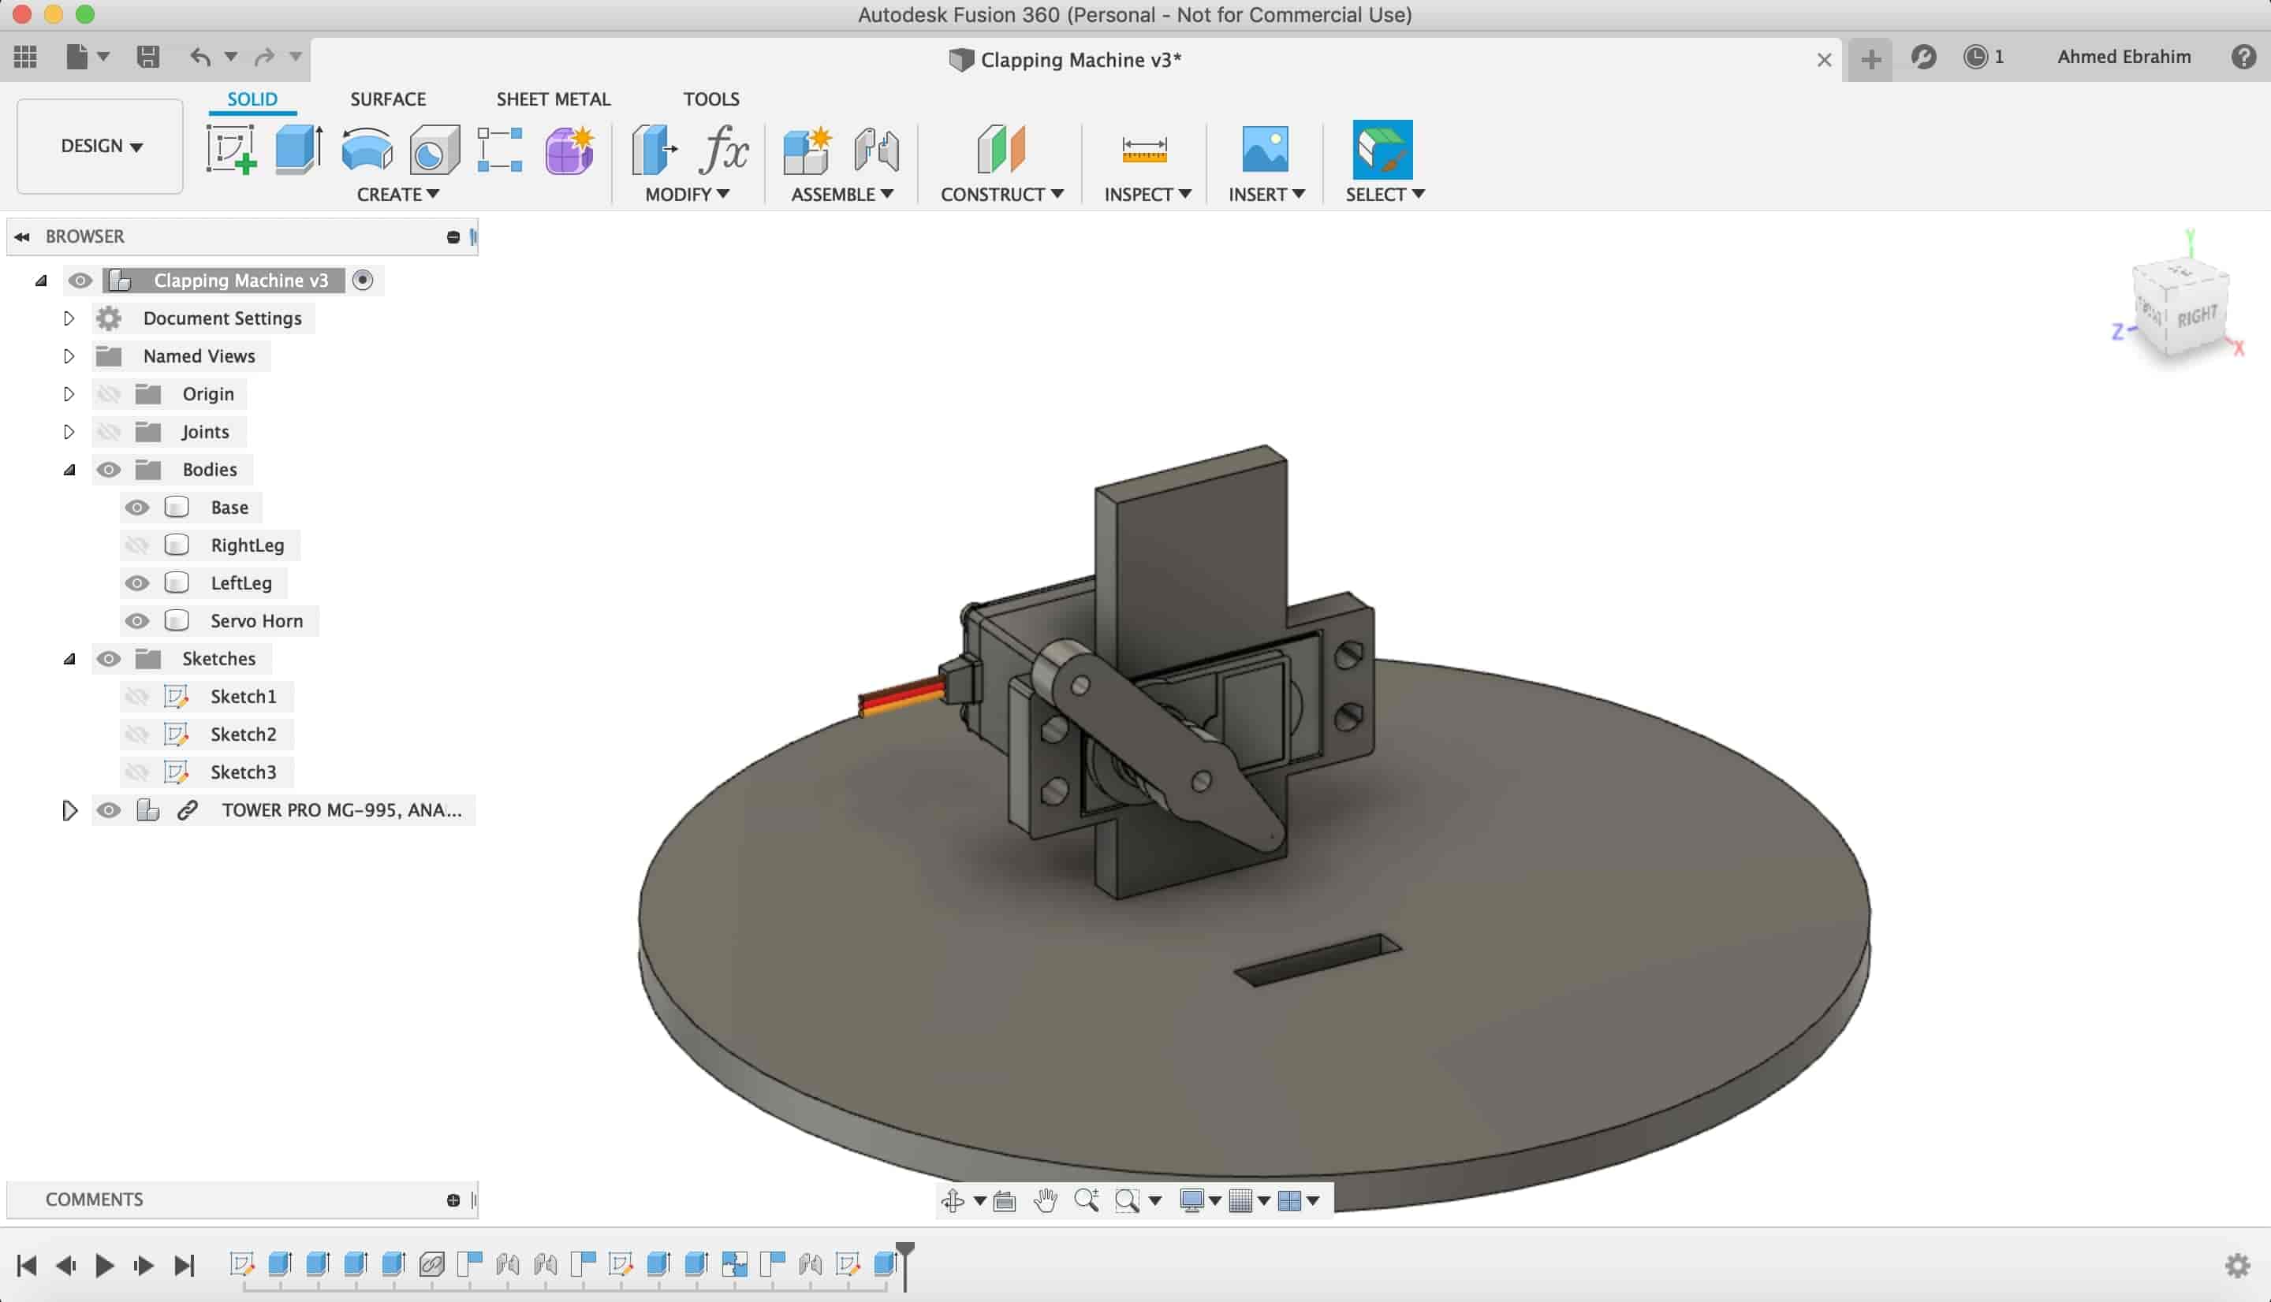This screenshot has width=2271, height=1302.
Task: Hide the Base body
Action: tap(137, 507)
